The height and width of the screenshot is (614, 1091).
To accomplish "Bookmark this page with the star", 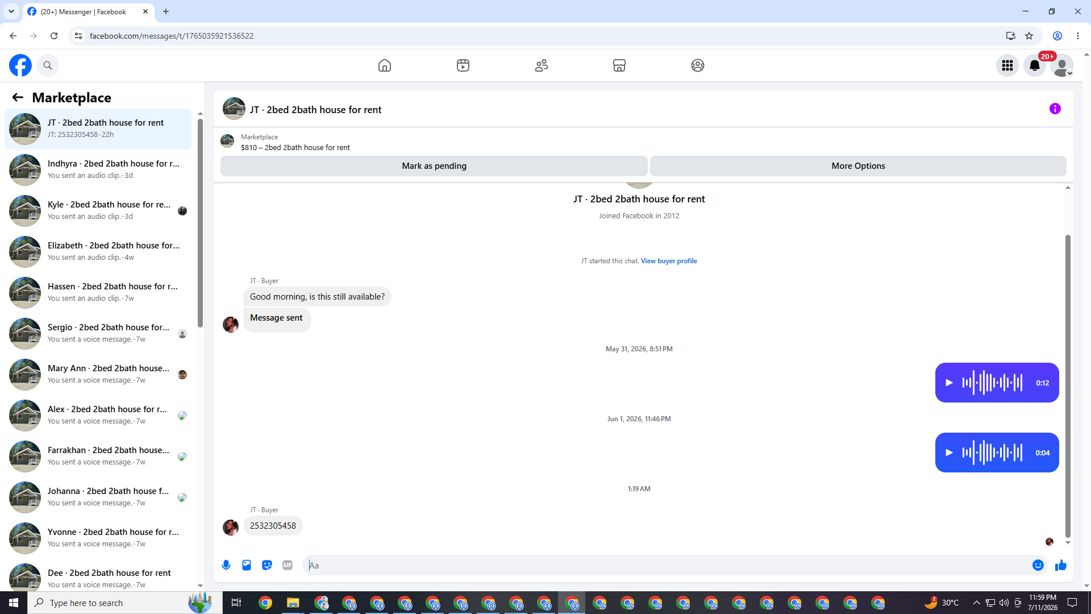I will click(x=1029, y=36).
